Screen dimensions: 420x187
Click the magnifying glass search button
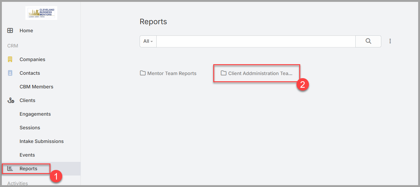click(x=368, y=41)
